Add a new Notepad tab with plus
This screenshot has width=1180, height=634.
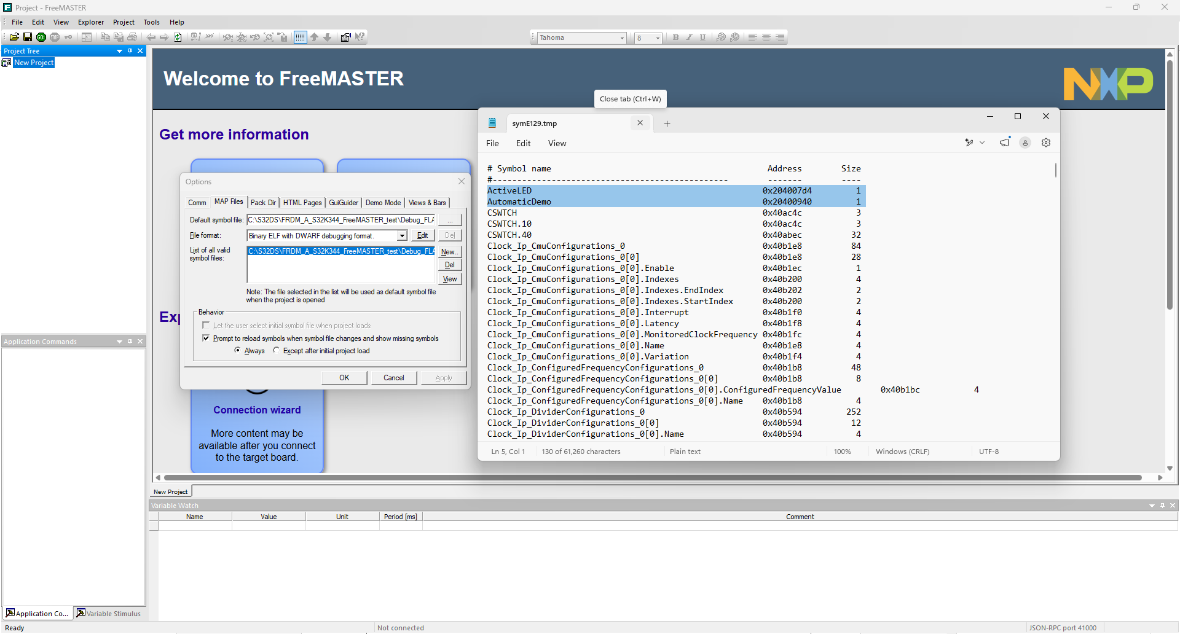point(667,123)
